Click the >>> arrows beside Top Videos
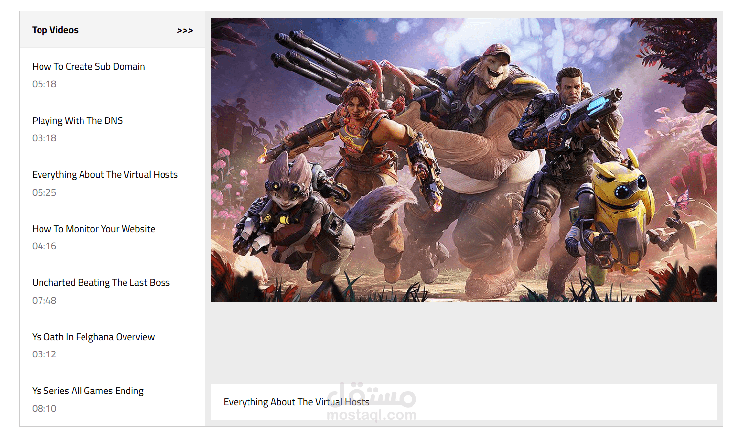This screenshot has width=744, height=431. [x=185, y=31]
